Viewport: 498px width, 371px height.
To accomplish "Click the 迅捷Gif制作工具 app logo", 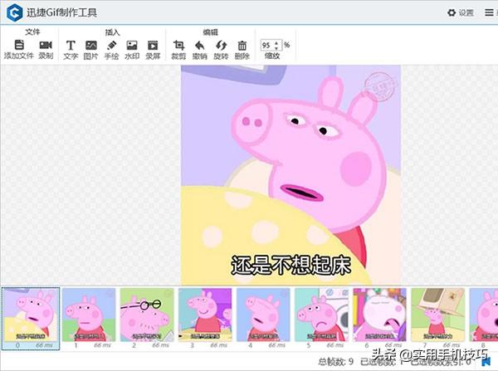I will click(15, 12).
